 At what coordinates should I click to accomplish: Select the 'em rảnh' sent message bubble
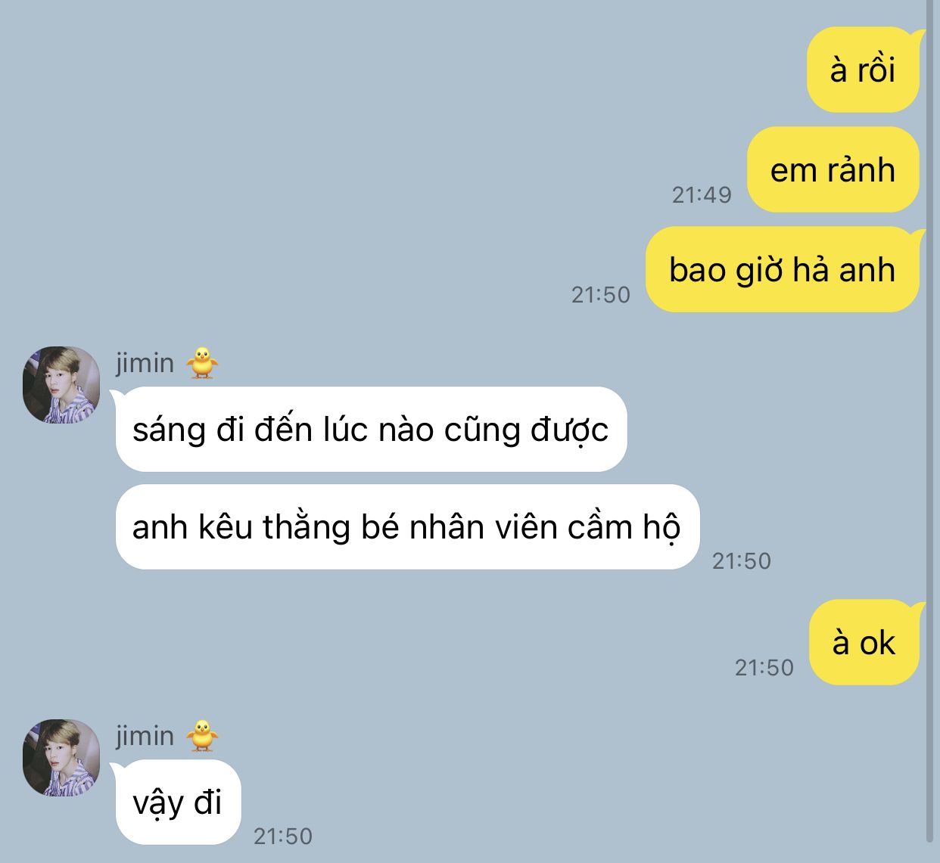(x=833, y=169)
